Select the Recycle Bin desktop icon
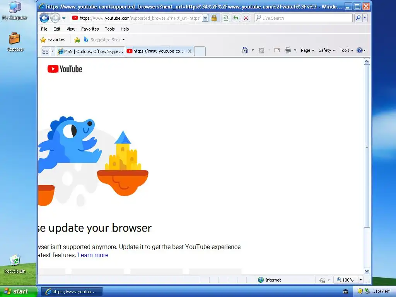 point(15,264)
